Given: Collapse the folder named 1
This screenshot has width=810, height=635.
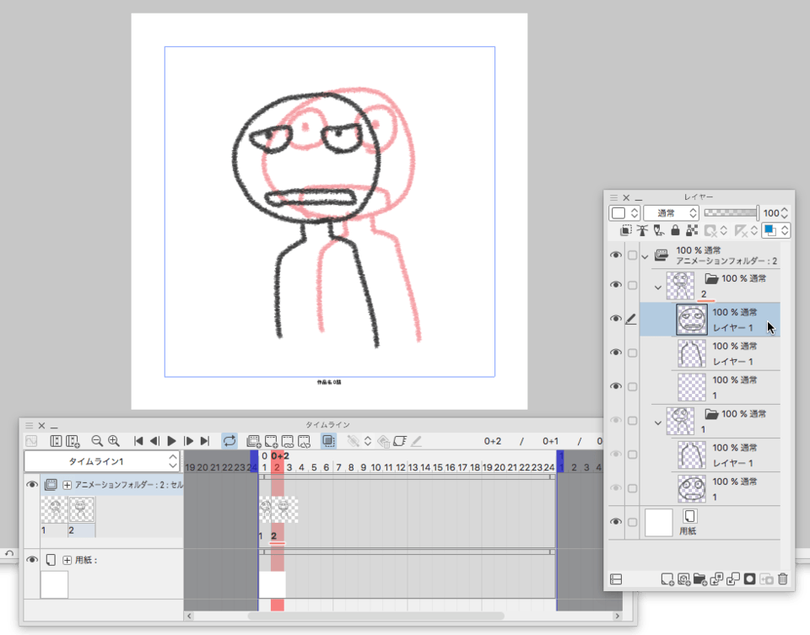Looking at the screenshot, I should tap(657, 422).
